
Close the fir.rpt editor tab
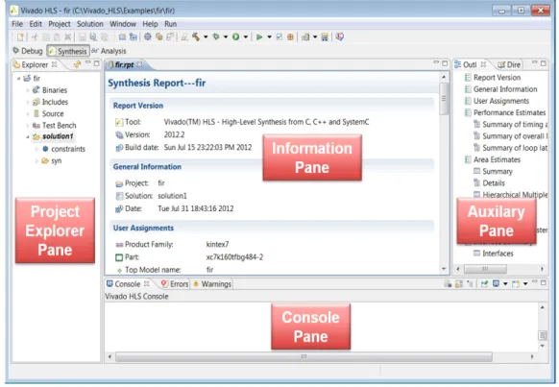(139, 64)
